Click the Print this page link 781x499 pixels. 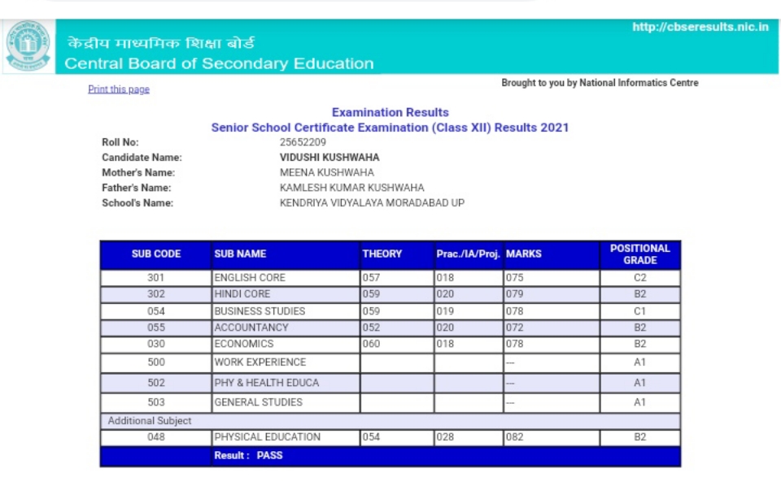[x=119, y=89]
